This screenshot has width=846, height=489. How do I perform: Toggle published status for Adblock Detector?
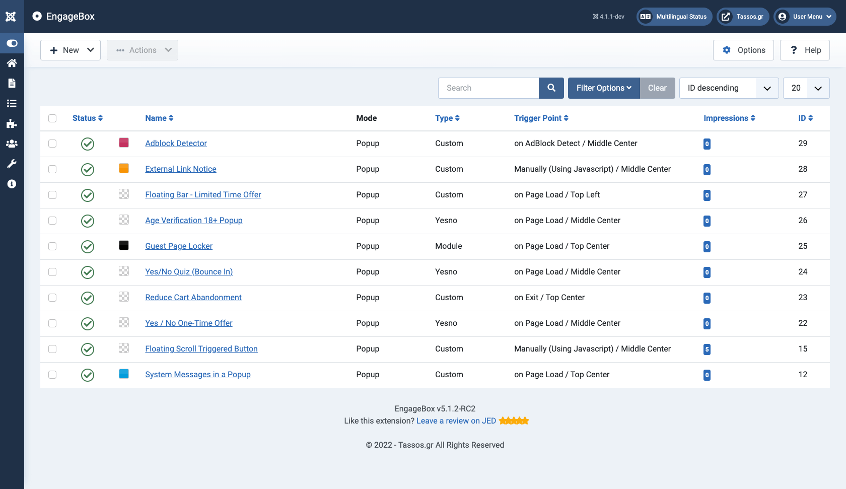pos(88,144)
